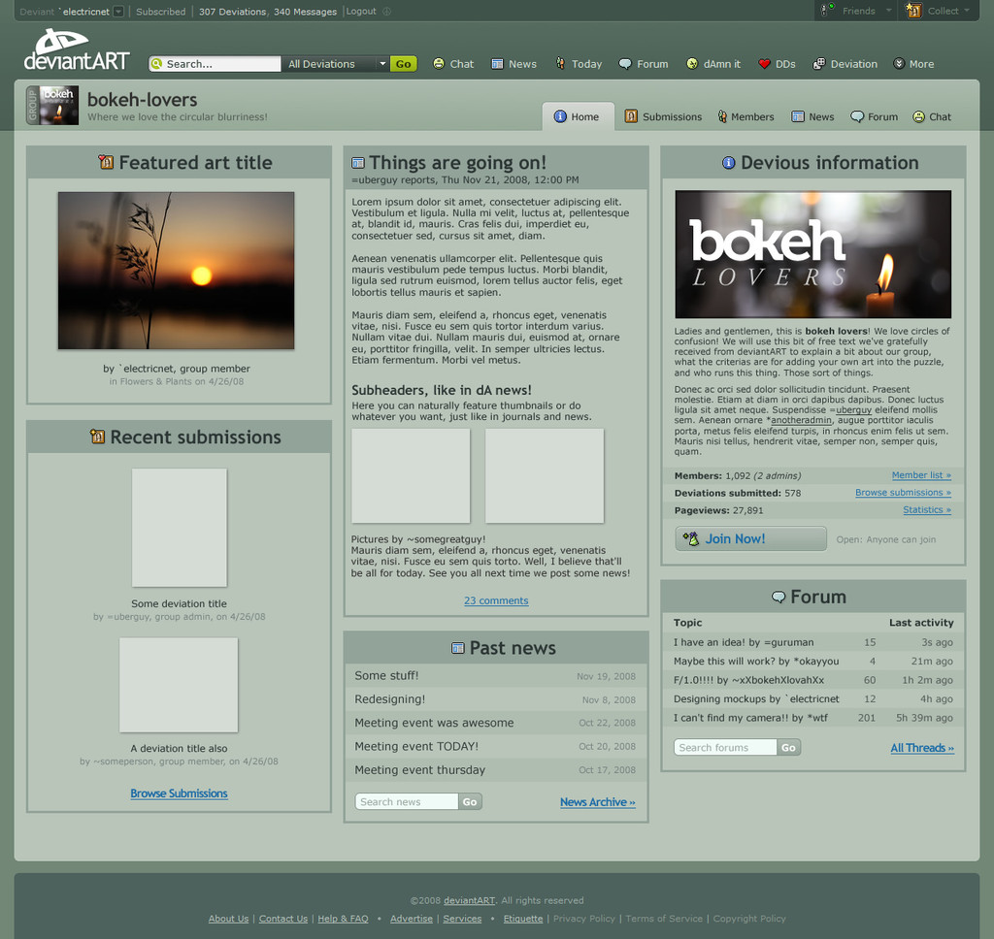The height and width of the screenshot is (939, 994).
Task: Click the Logout link
Action: (361, 12)
